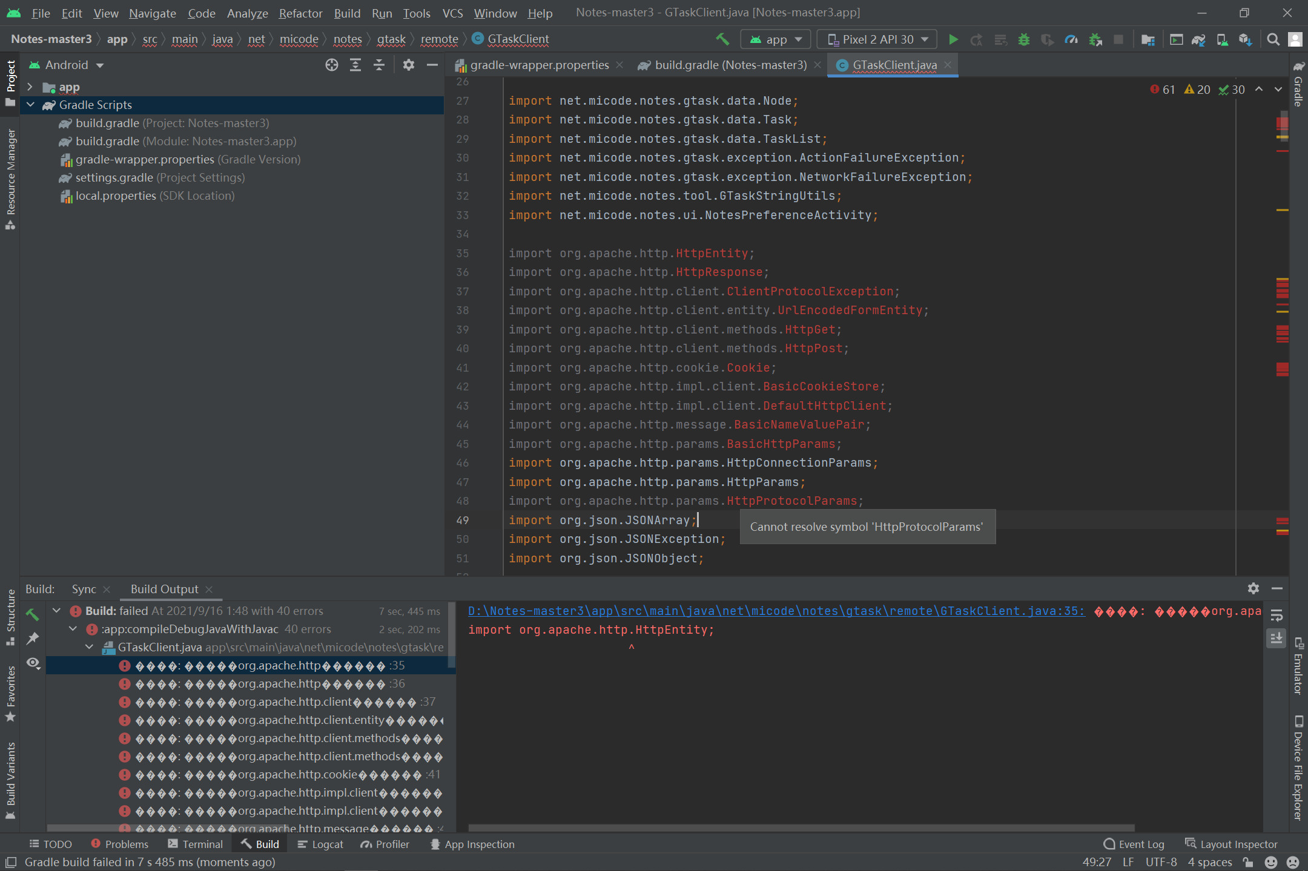Click the GTaskClient.java:35 error link
This screenshot has width=1308, height=871.
click(776, 611)
